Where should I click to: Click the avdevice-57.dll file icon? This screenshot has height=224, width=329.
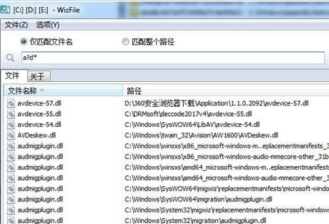[x=10, y=103]
